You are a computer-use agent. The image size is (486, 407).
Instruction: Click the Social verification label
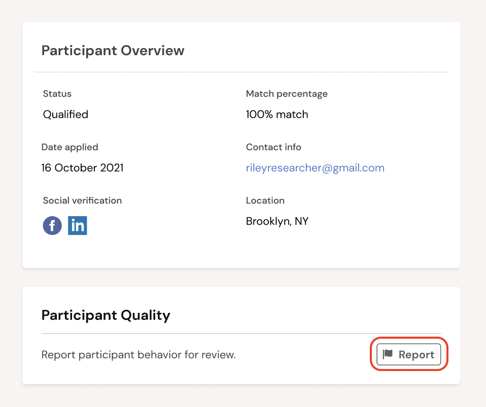tap(82, 200)
